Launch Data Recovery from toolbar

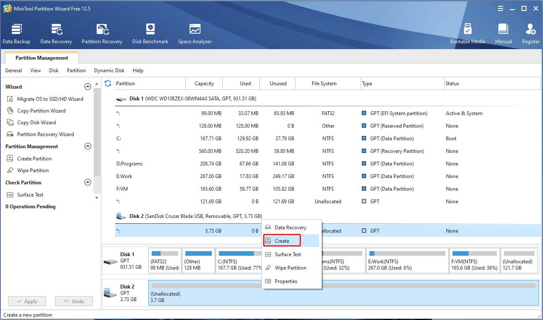click(x=56, y=34)
